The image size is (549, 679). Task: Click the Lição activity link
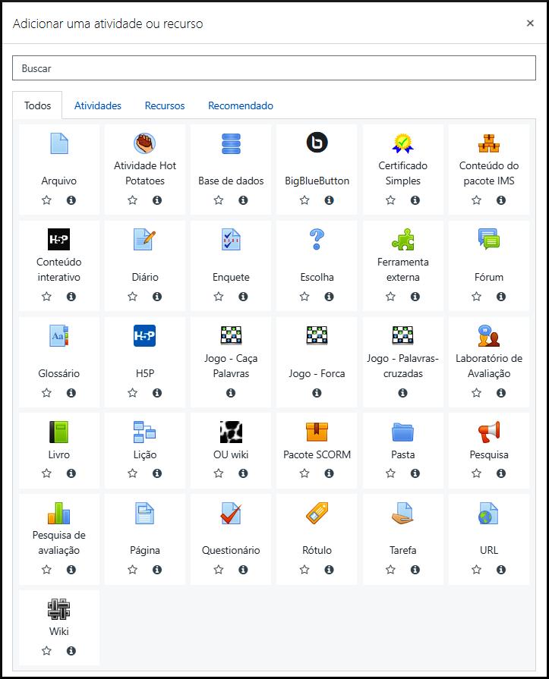[145, 454]
